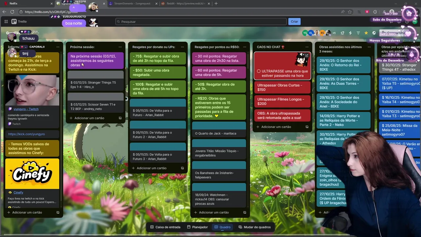This screenshot has width=421, height=237.
Task: Mark the ULTRAPASSE card complete via its circle
Action: [x=259, y=71]
